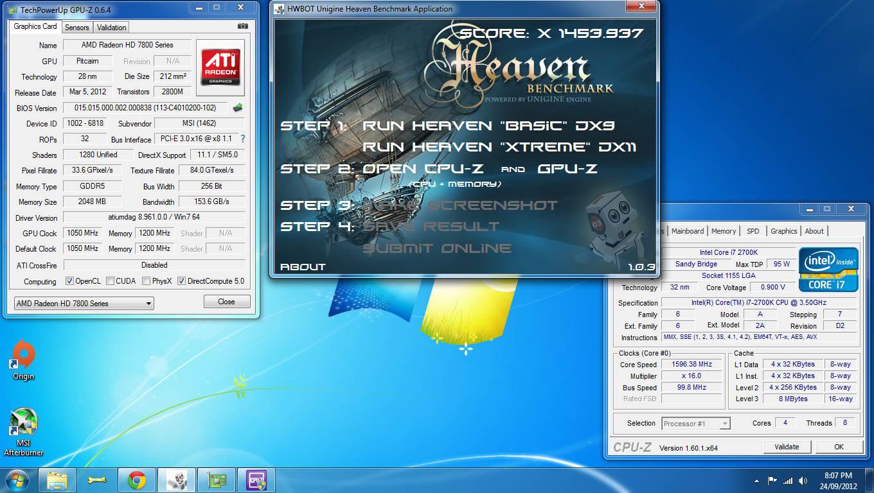Open the Action Center flag tray icon
Viewport: 874px width, 493px height.
coord(772,480)
